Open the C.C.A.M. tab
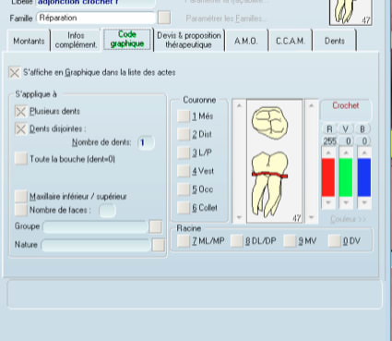 291,41
